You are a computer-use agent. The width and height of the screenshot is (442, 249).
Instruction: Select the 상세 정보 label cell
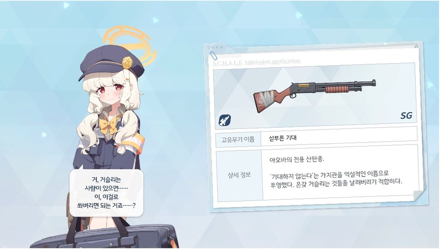(x=239, y=175)
